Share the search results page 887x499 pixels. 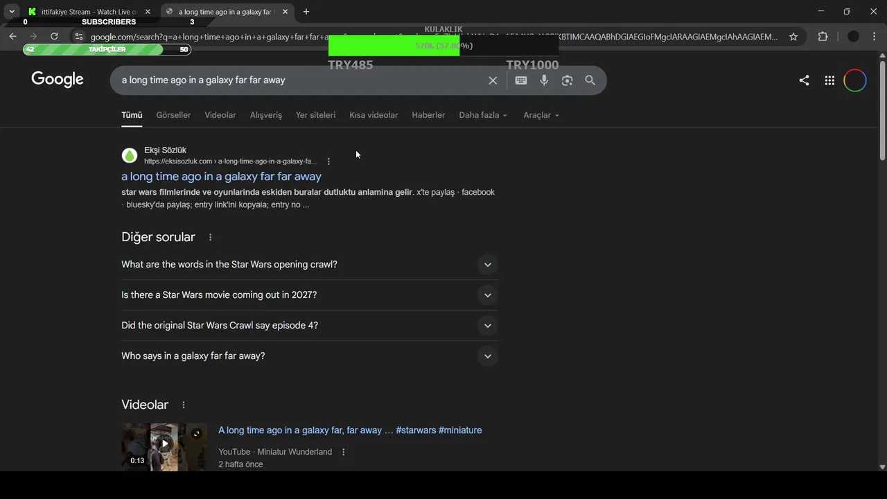(x=804, y=80)
